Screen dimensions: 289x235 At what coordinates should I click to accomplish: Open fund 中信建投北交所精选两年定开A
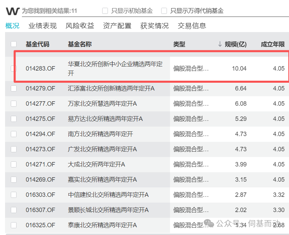click(x=108, y=194)
